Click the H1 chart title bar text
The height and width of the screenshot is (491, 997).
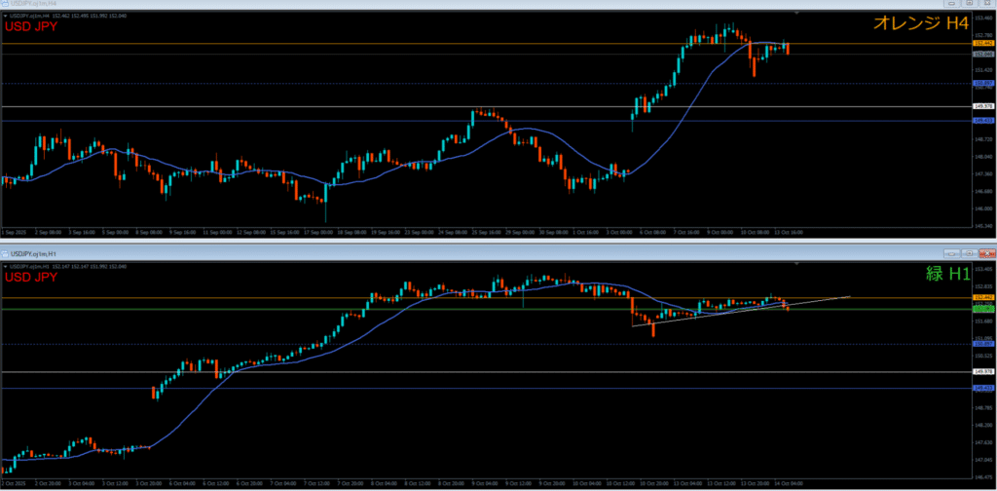tap(49, 252)
